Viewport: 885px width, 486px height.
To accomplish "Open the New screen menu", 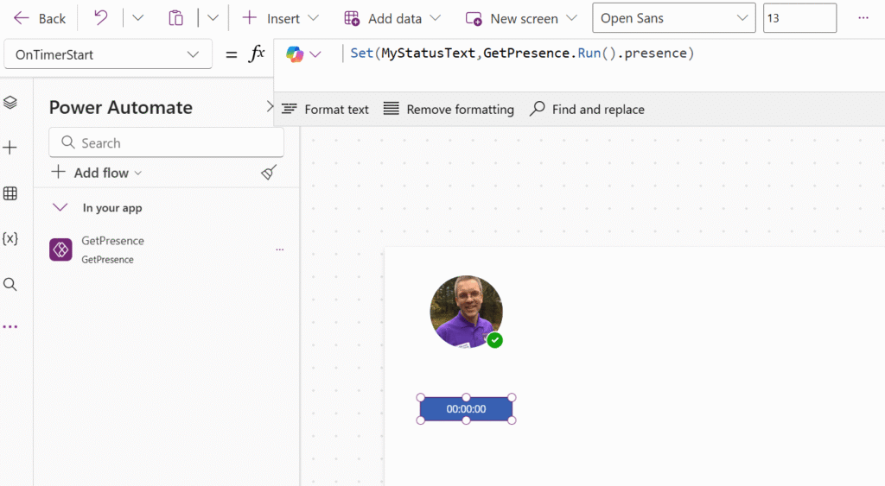I will (521, 19).
